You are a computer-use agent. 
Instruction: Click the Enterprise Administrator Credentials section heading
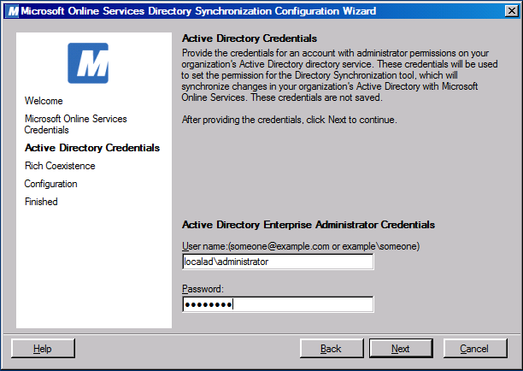tap(309, 225)
